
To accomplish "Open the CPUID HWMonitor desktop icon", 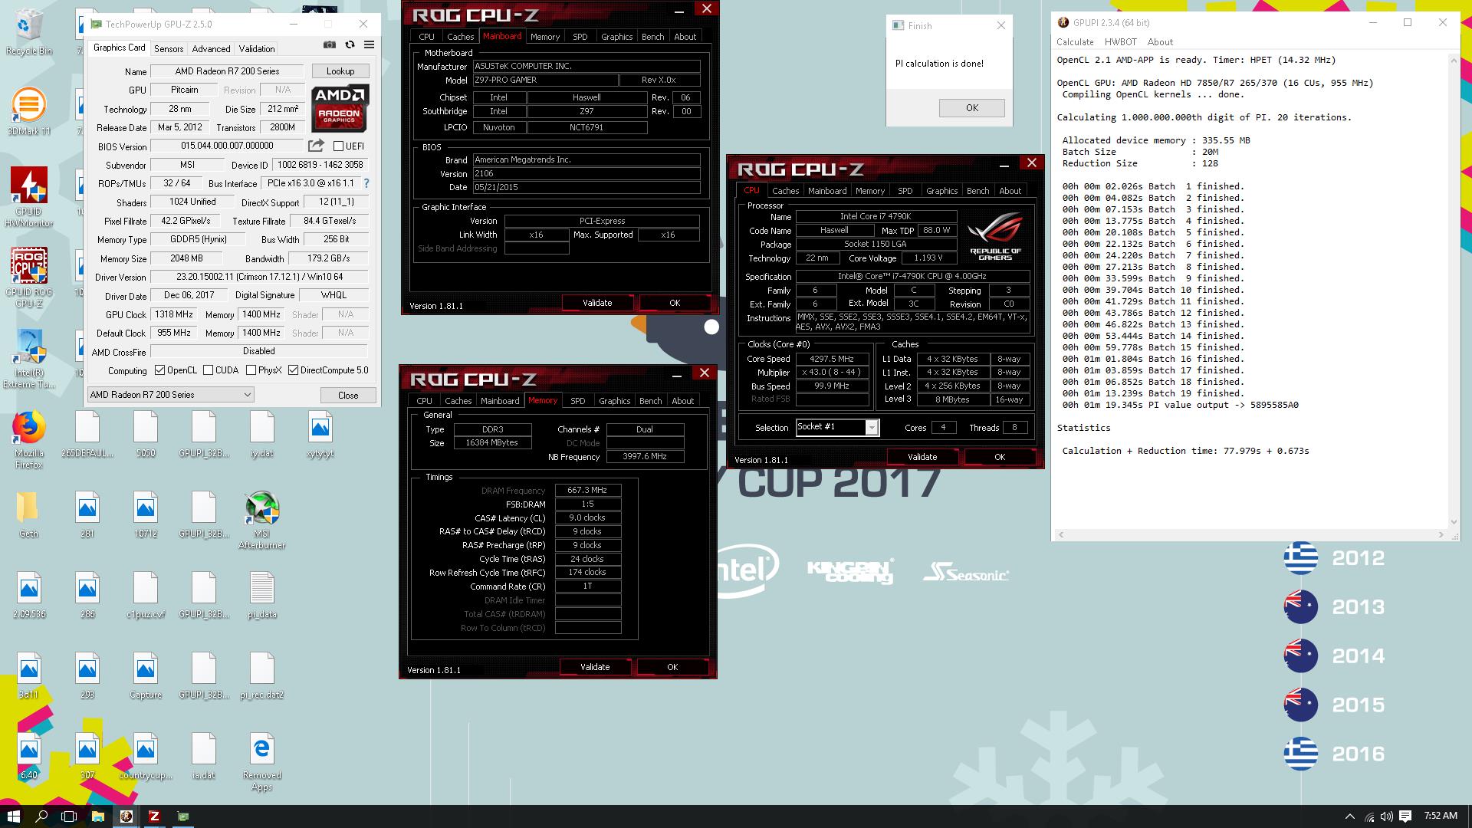I will point(29,197).
